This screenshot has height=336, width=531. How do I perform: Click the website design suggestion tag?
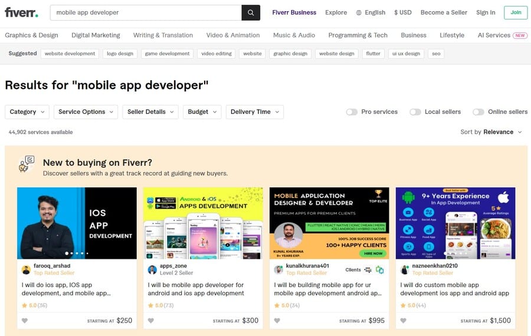337,54
